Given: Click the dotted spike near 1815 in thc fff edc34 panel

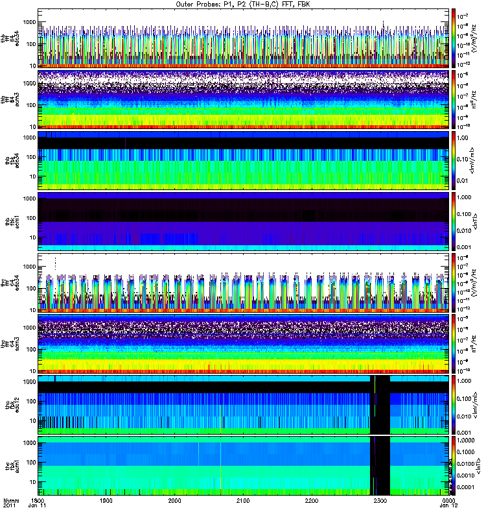Looking at the screenshot, I should [55, 264].
